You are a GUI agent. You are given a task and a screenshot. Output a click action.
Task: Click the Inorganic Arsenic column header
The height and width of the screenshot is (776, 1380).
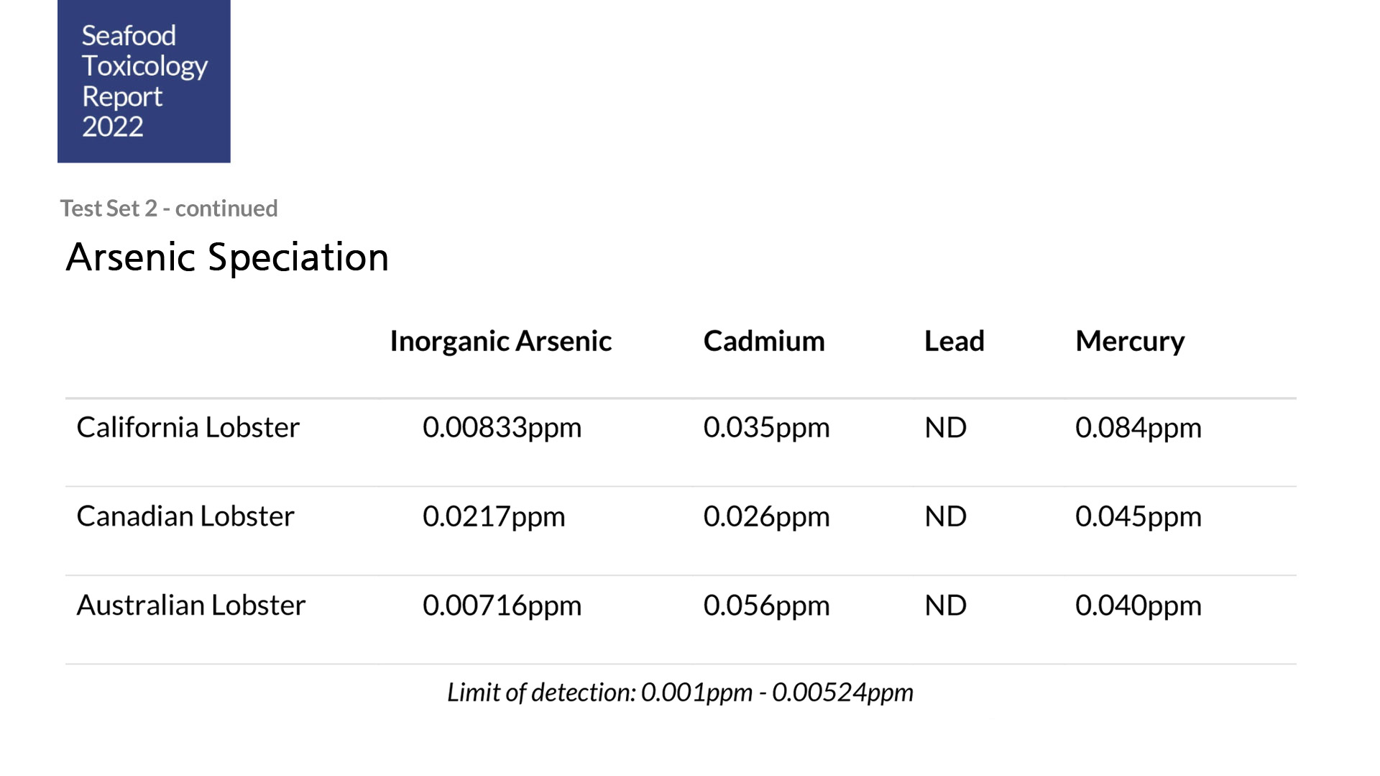pos(500,341)
